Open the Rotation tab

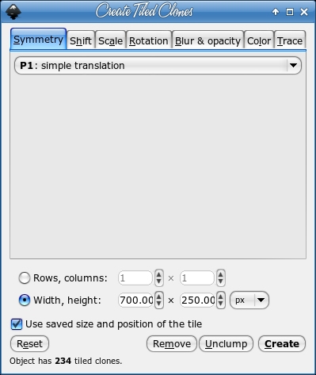pos(149,40)
